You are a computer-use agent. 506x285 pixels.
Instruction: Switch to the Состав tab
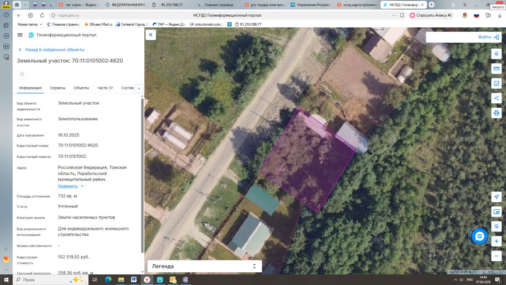pos(128,88)
